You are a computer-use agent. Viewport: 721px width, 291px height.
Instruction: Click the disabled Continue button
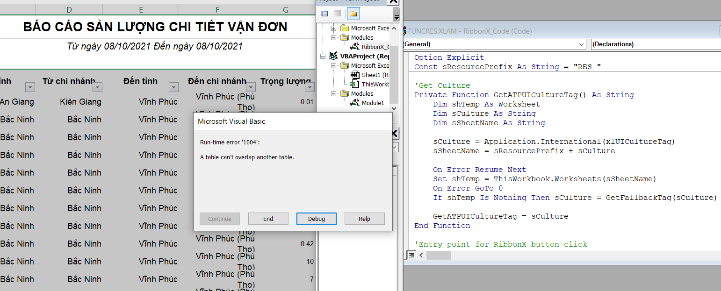coord(220,219)
